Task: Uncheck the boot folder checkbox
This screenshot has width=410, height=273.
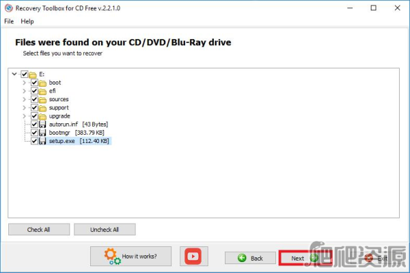Action: (34, 83)
